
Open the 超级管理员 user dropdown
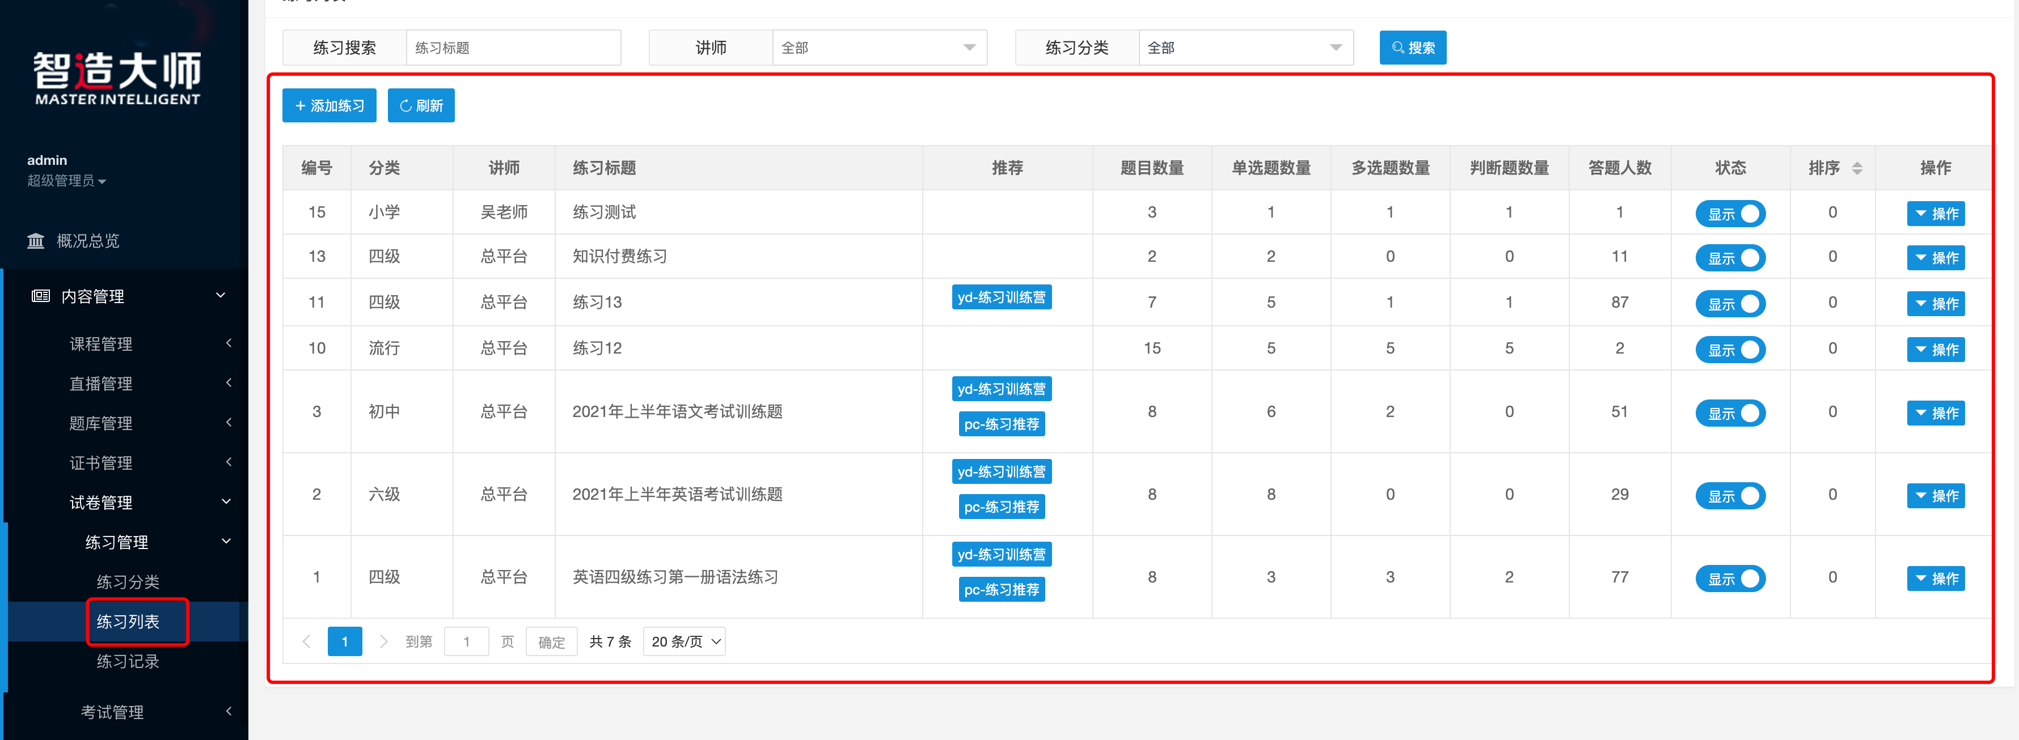pyautogui.click(x=66, y=181)
